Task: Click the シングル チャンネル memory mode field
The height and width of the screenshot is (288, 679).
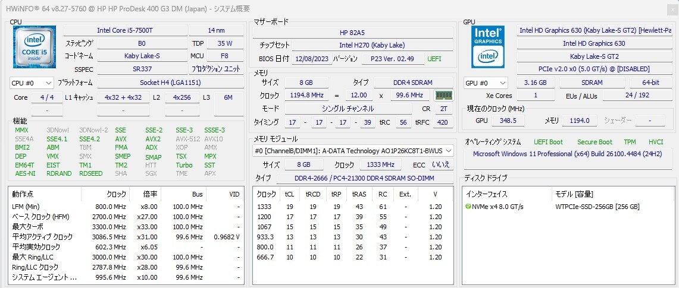Action: pyautogui.click(x=348, y=109)
